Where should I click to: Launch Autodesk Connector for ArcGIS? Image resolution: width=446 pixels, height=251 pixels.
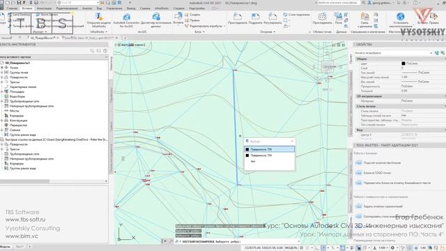pos(126,20)
